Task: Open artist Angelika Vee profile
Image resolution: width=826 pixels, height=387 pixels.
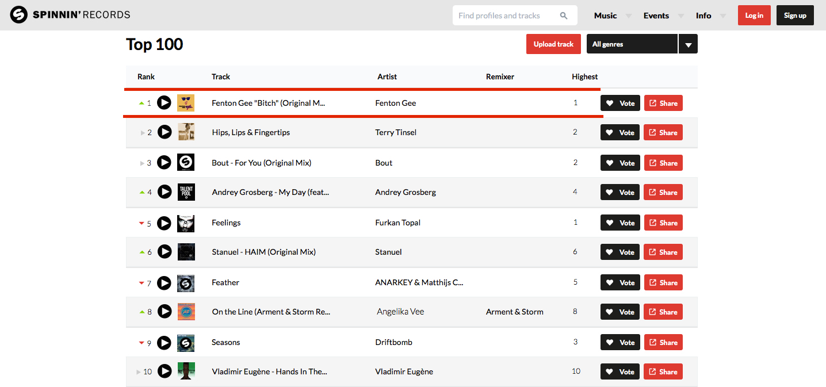Action: pyautogui.click(x=400, y=312)
